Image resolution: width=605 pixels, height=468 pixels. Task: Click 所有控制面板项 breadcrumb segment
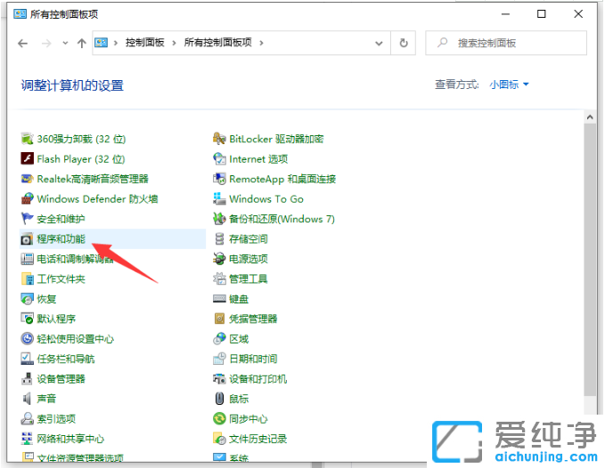(217, 43)
